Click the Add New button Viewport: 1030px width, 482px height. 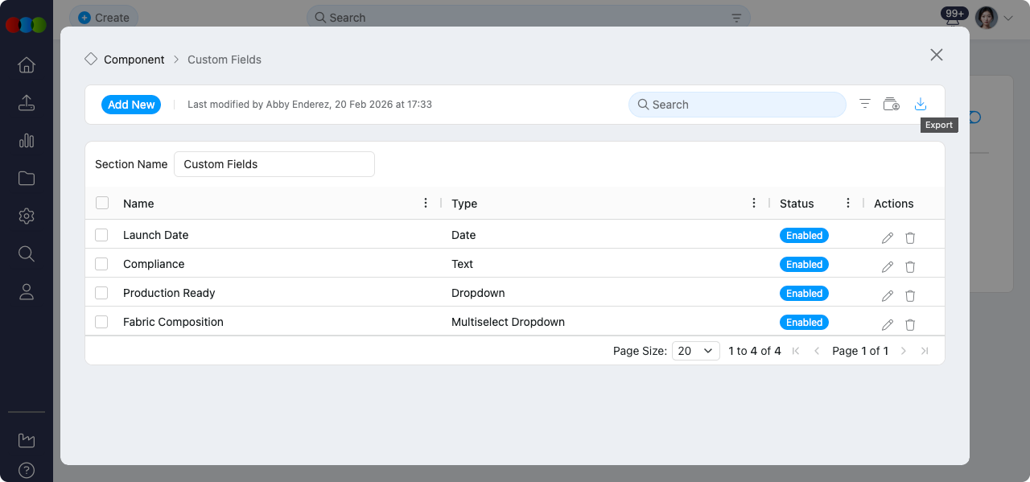tap(131, 105)
